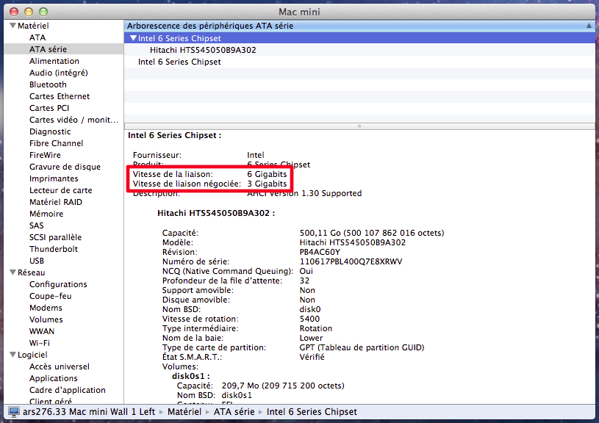Select SAS in the sidebar
599x423 pixels.
click(37, 225)
